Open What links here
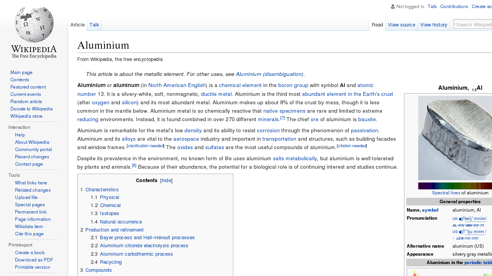The width and height of the screenshot is (492, 276). tap(31, 183)
